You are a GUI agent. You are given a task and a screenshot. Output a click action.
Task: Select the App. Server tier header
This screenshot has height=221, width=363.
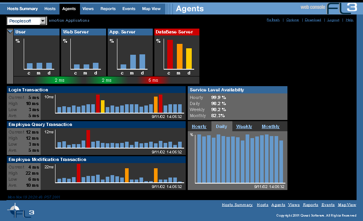[130, 32]
